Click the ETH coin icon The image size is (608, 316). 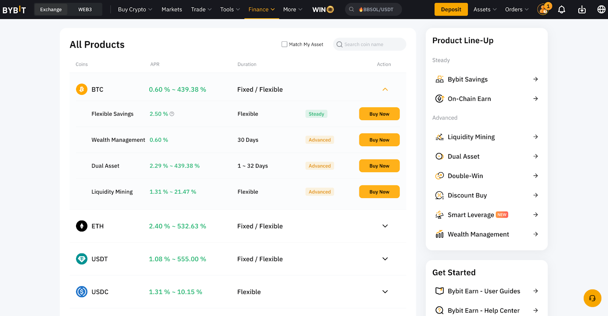click(82, 226)
